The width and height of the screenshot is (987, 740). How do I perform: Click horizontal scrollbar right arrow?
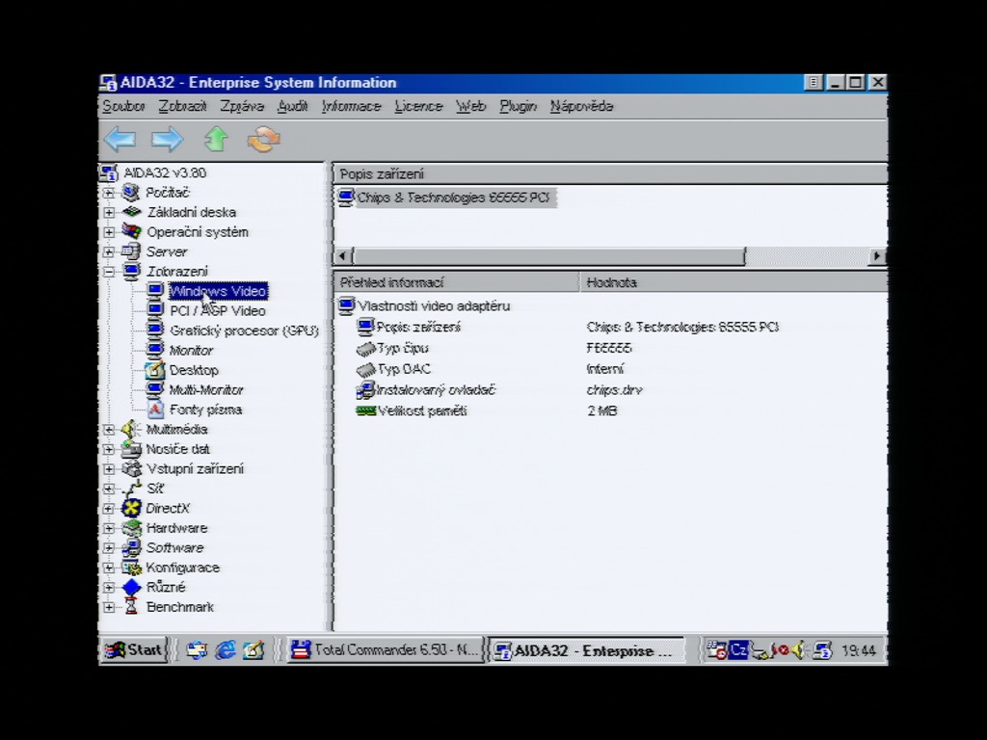coord(877,256)
